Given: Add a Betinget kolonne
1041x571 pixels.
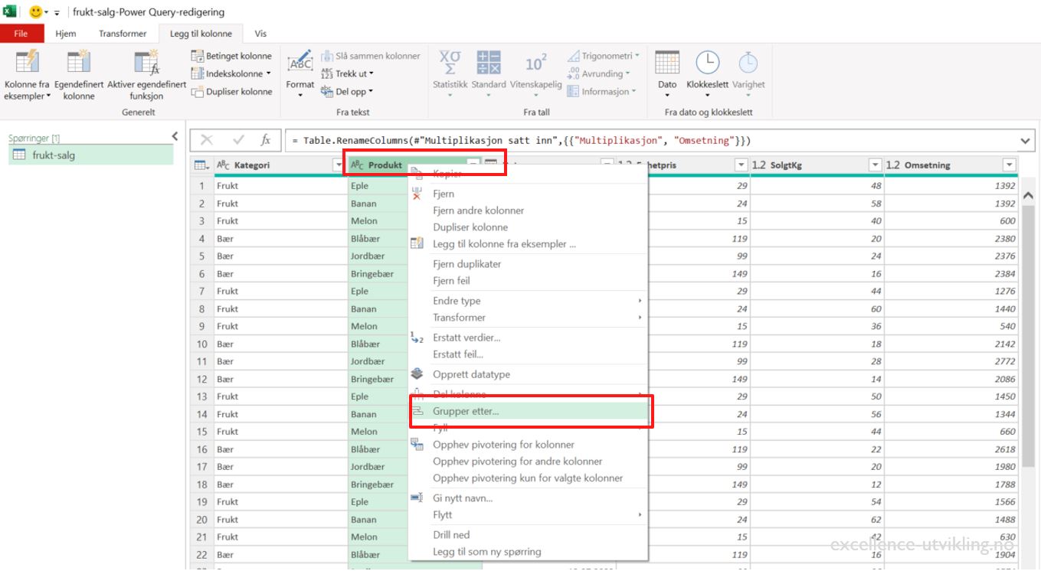Looking at the screenshot, I should pos(231,56).
